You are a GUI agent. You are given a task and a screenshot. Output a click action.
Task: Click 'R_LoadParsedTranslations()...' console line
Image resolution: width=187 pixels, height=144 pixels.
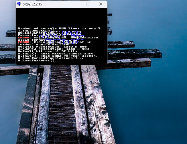coord(50,58)
